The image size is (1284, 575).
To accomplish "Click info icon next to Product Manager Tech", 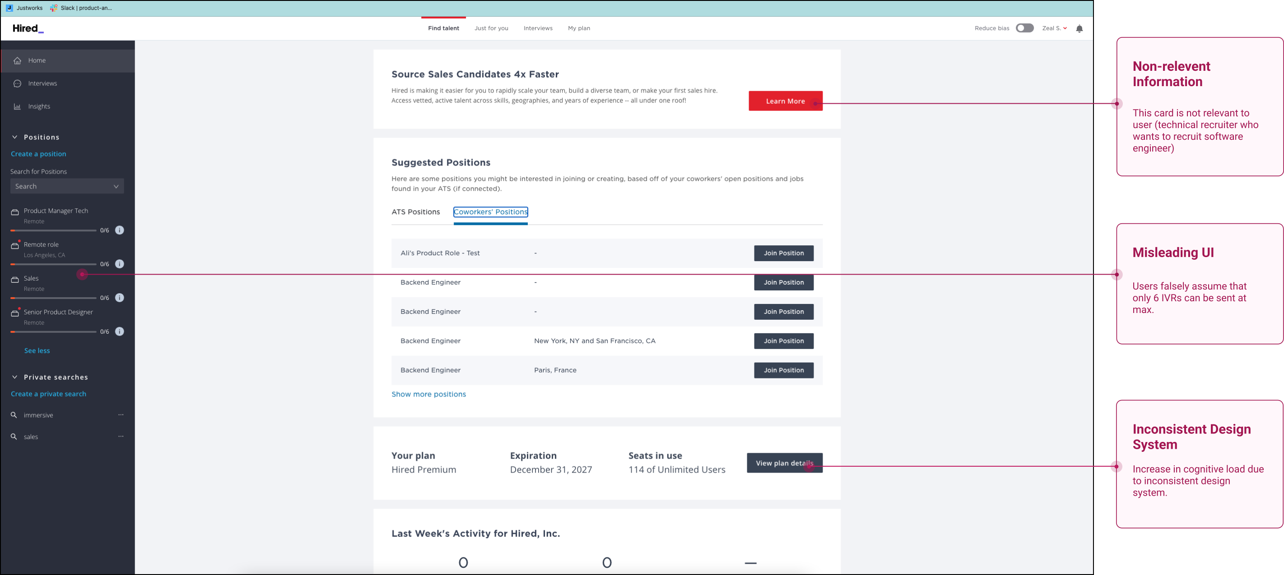I will (120, 230).
